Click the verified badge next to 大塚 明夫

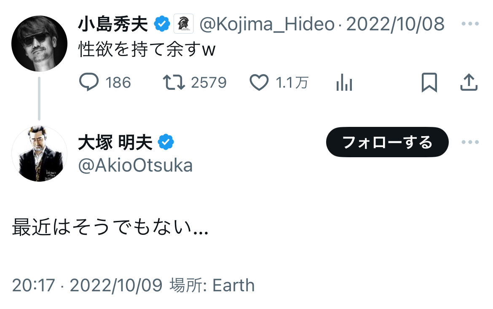tap(166, 143)
